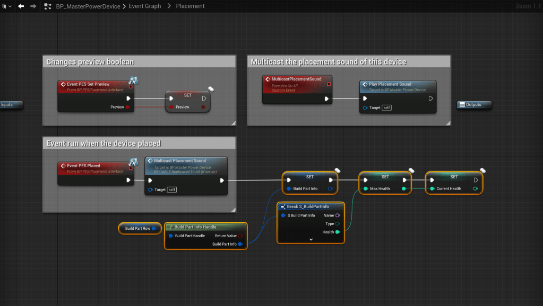Click the BP_MasterPowerDevice breadcrumb link
The image size is (543, 306).
click(x=88, y=6)
